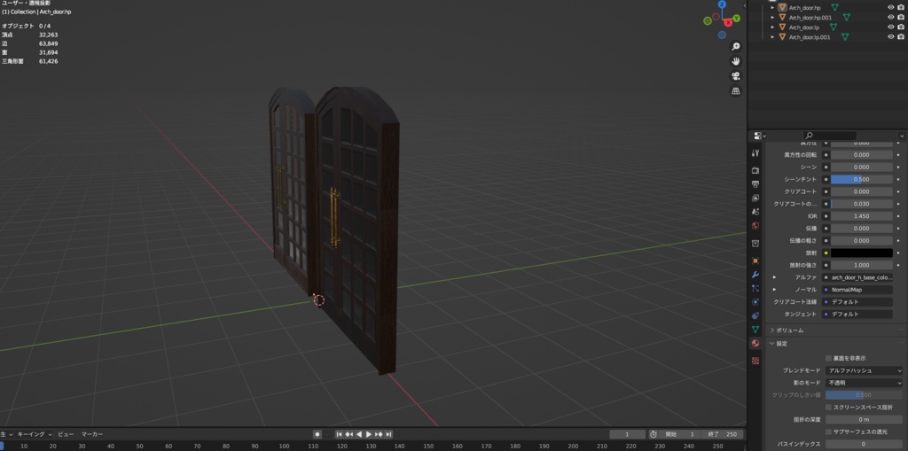The image size is (908, 451).
Task: Jump to the next keyframe
Action: (x=379, y=434)
